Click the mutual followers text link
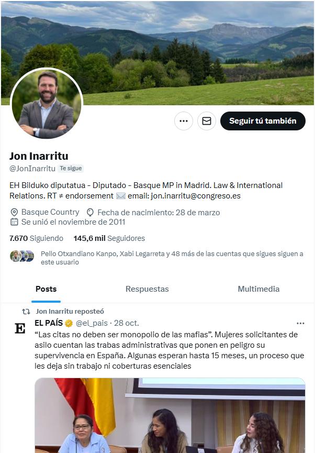 [x=172, y=258]
